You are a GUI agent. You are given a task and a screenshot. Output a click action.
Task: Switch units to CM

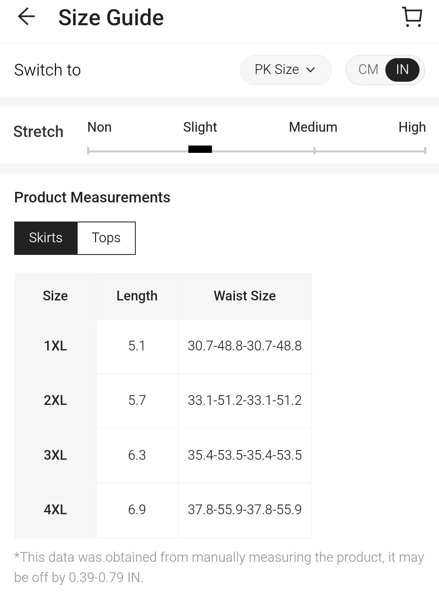pyautogui.click(x=368, y=70)
